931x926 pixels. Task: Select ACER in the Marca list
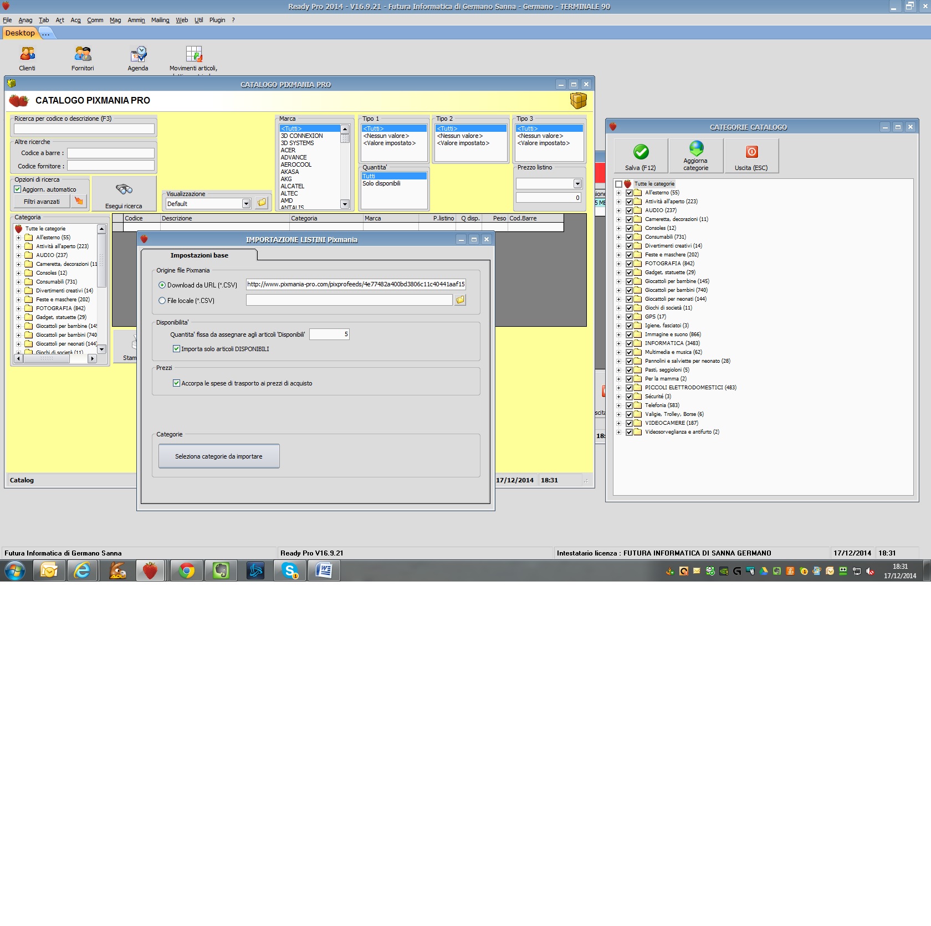coord(288,150)
